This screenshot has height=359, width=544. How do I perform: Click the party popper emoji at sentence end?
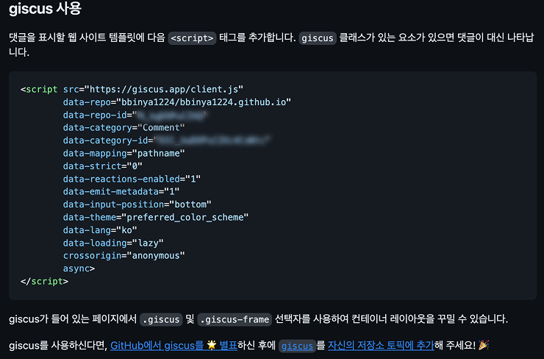pos(484,345)
